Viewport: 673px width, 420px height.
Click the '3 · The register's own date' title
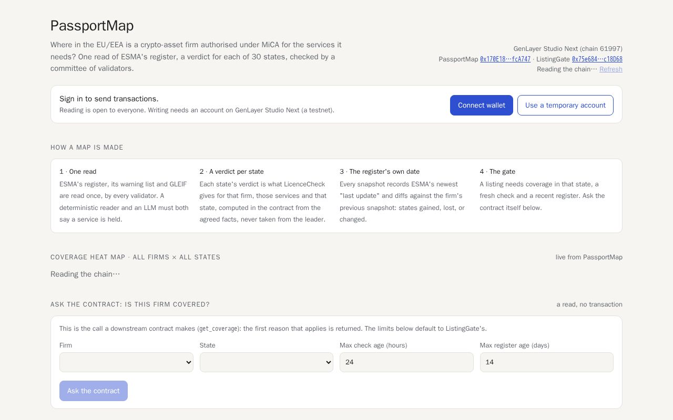[380, 172]
